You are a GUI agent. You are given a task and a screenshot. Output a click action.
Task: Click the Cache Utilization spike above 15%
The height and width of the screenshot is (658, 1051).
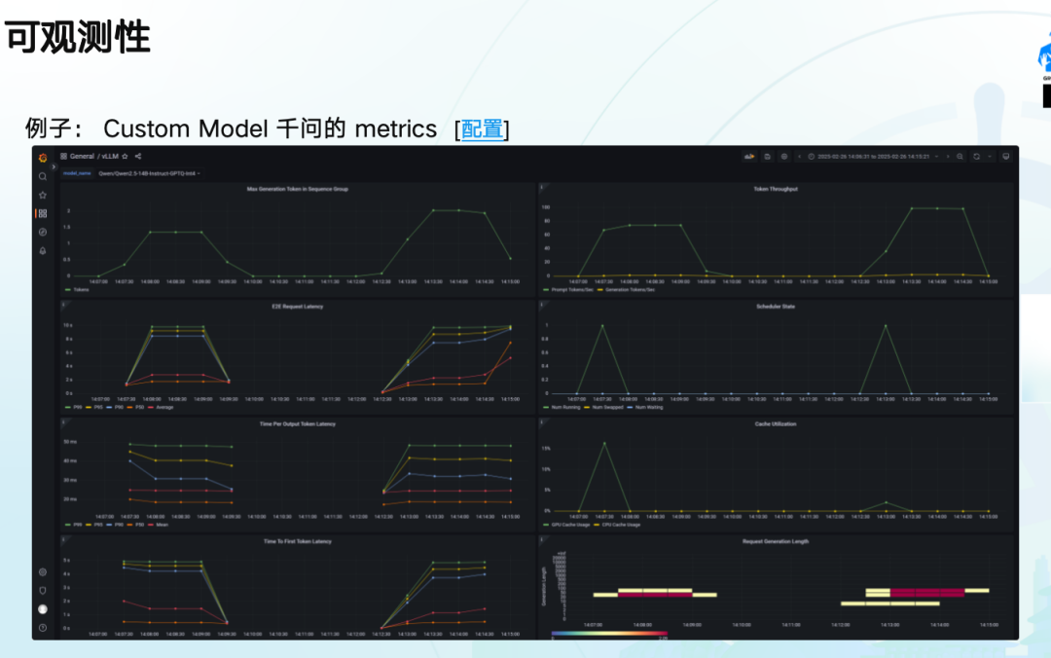point(604,443)
